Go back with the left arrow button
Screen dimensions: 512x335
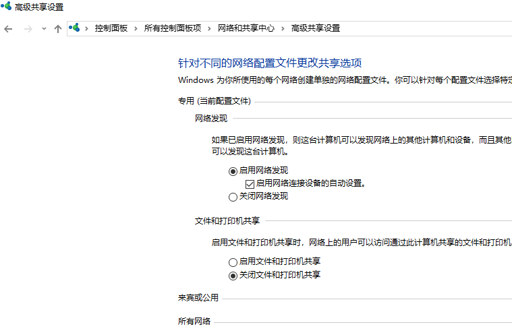coord(8,29)
